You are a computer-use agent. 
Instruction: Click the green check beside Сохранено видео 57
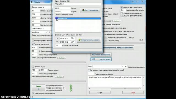pyautogui.click(x=71, y=90)
